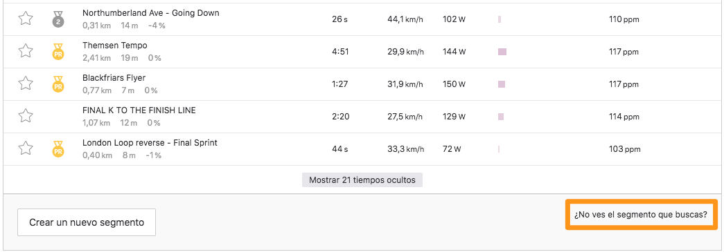Star the Themsen Tempo segment

(x=26, y=51)
